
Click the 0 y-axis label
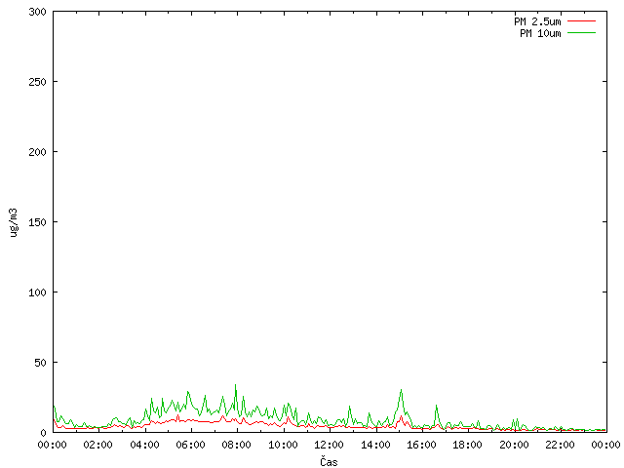point(43,433)
